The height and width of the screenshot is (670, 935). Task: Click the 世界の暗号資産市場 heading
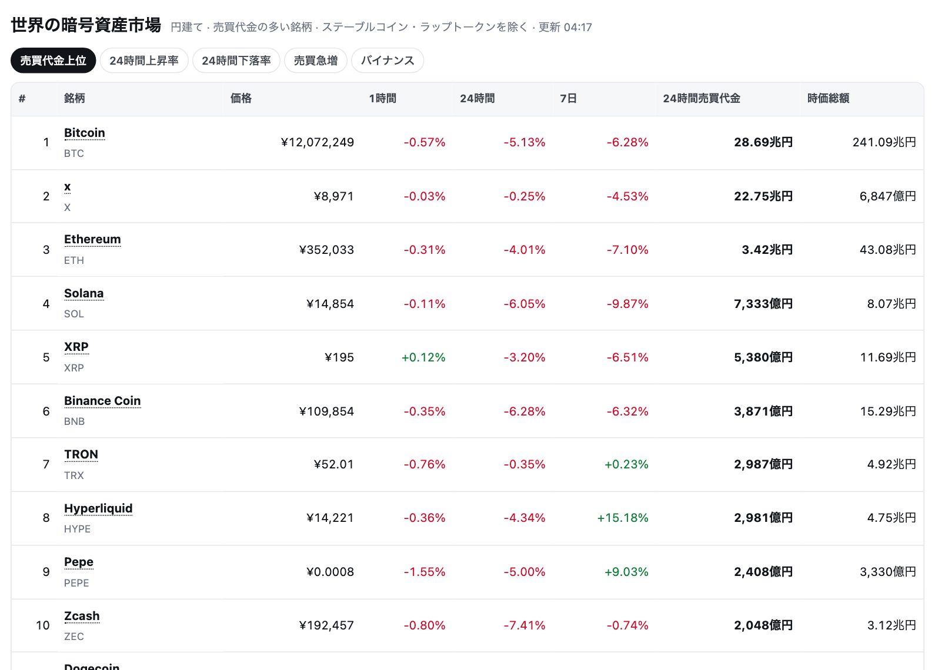pyautogui.click(x=86, y=25)
